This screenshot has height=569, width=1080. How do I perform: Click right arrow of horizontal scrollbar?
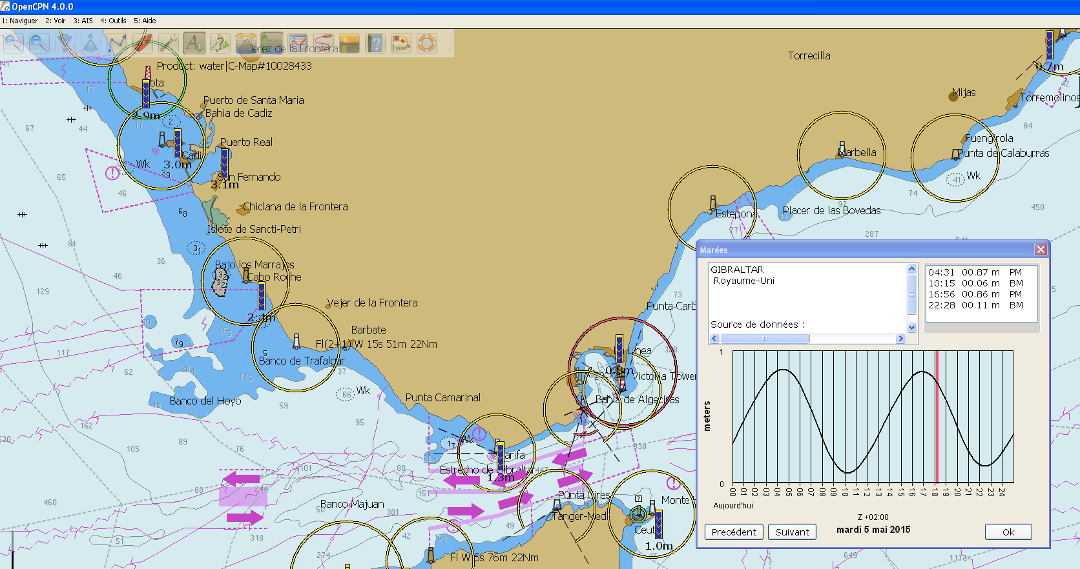(900, 339)
